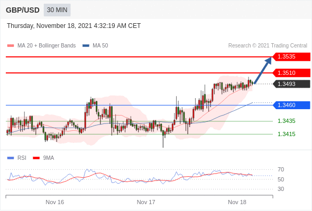312x211 pixels.
Task: Select the Nov 17 date marker
Action: tap(146, 202)
